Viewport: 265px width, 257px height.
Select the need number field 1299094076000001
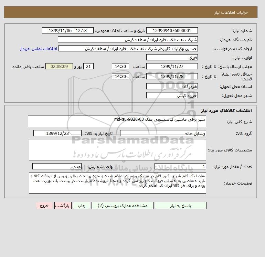click(x=172, y=30)
